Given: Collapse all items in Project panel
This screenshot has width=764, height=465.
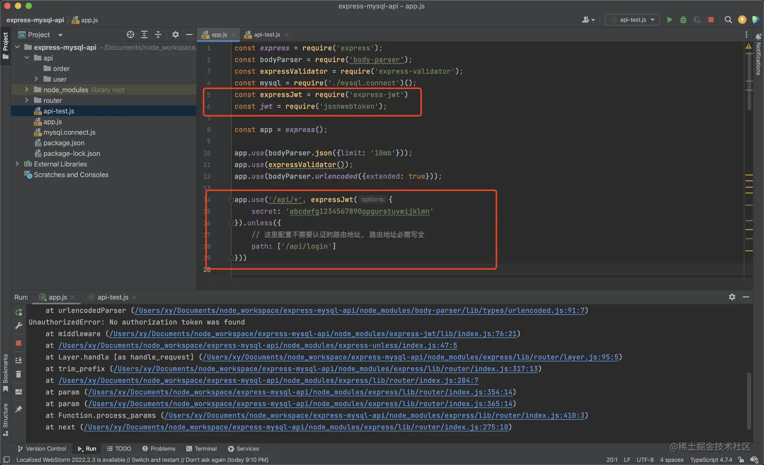Looking at the screenshot, I should [158, 34].
